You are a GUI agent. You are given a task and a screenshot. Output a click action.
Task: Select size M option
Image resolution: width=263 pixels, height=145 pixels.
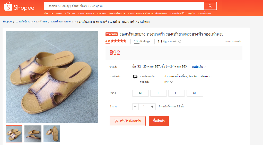[141, 93]
